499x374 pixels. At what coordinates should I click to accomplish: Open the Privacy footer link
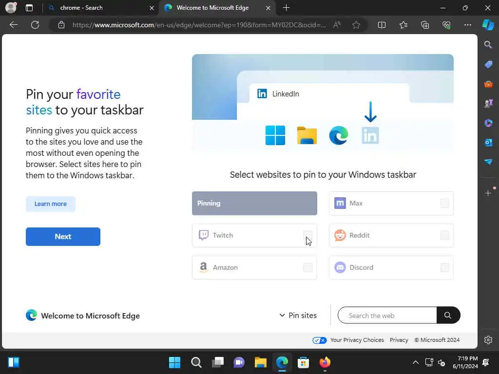(399, 340)
